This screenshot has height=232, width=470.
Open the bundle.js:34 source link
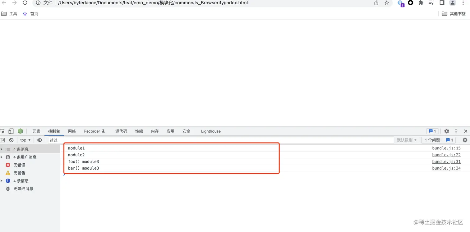pyautogui.click(x=446, y=168)
